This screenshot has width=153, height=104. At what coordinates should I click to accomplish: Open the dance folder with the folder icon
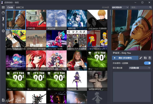click(145, 58)
